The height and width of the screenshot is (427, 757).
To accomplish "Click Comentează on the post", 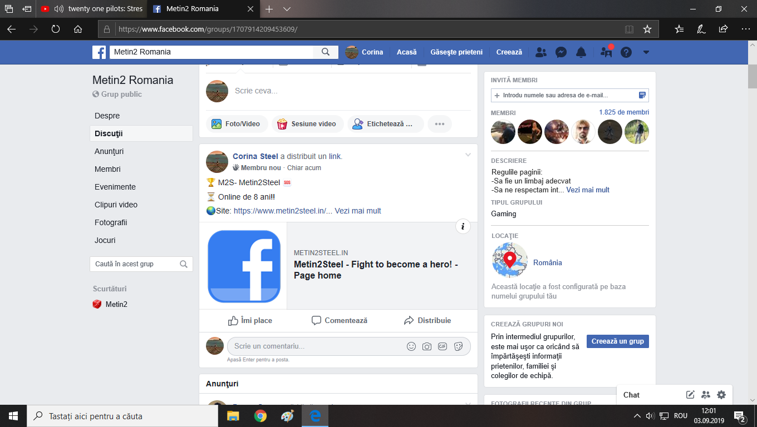I will (339, 321).
